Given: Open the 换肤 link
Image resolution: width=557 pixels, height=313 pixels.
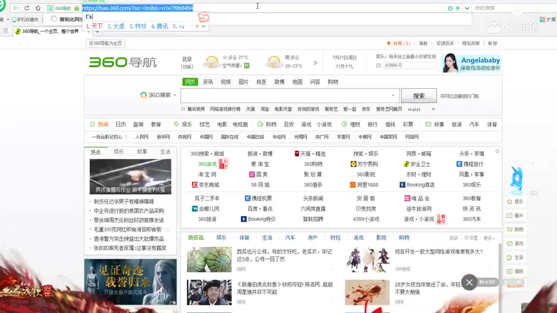Looking at the screenshot, I should pos(423,43).
